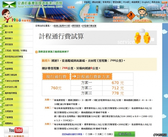
Task: Open 出版刊物 sidebar item
Action: pyautogui.click(x=9, y=105)
